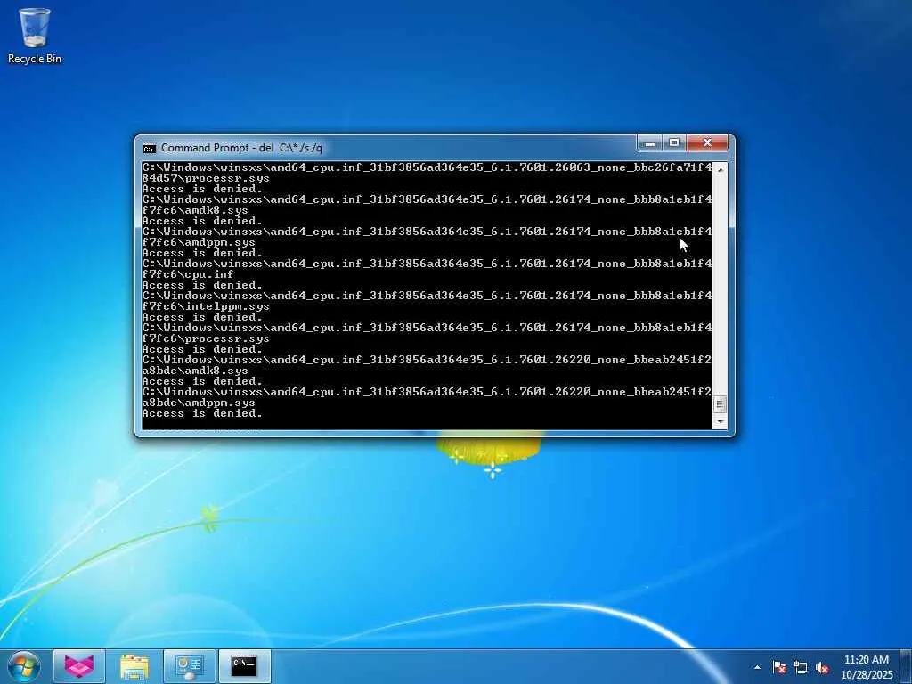The height and width of the screenshot is (684, 912).
Task: Click the last 'Access is denied.' line
Action: click(x=202, y=413)
